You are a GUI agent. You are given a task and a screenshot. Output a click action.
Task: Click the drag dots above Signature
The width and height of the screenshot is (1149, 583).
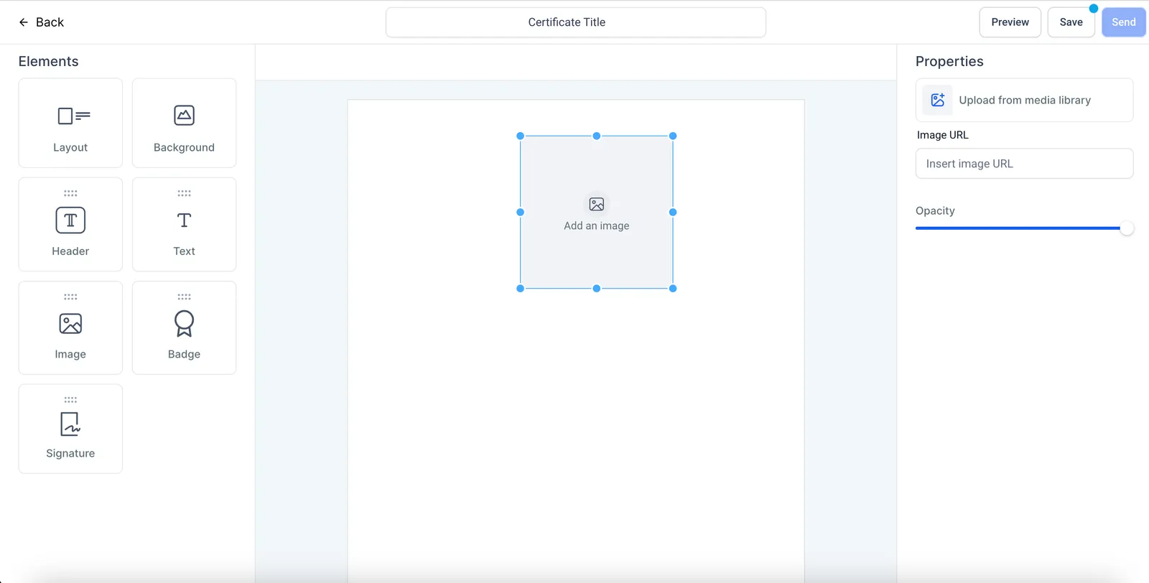70,400
